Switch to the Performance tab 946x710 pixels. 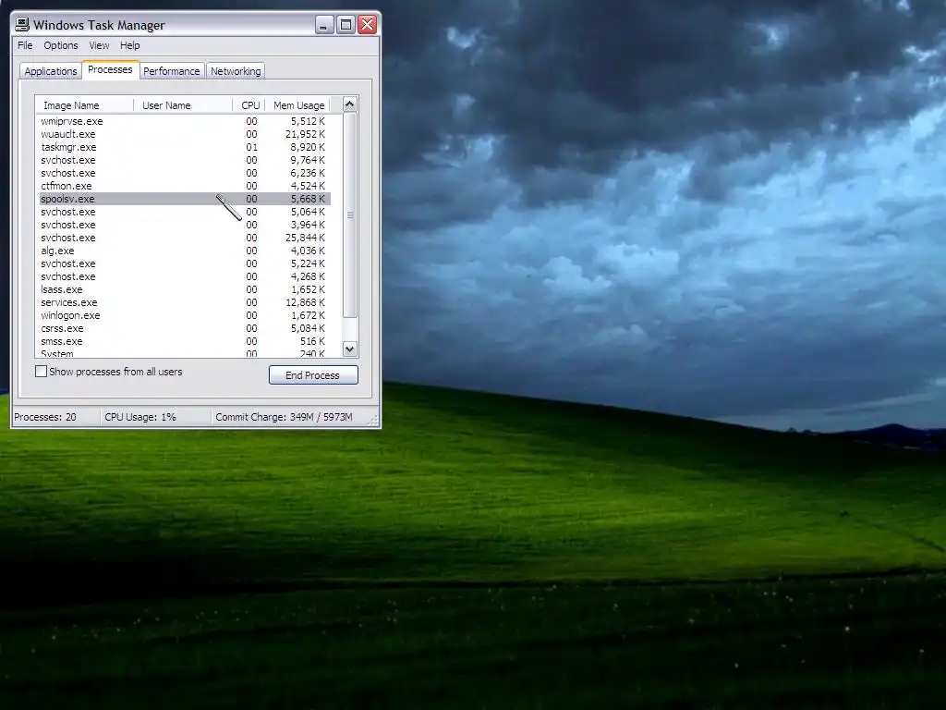pos(171,71)
